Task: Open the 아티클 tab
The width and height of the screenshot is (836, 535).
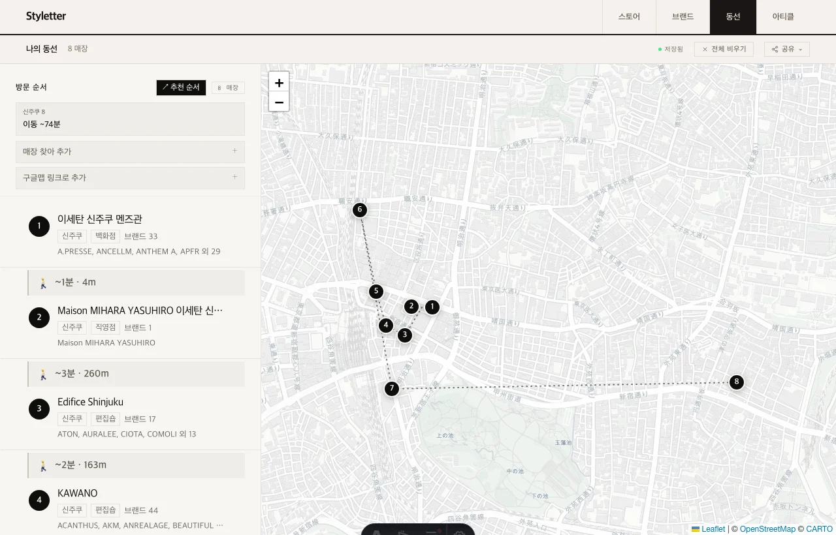Action: 783,17
